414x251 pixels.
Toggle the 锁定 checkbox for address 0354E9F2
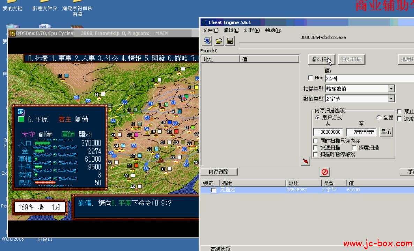(213, 190)
